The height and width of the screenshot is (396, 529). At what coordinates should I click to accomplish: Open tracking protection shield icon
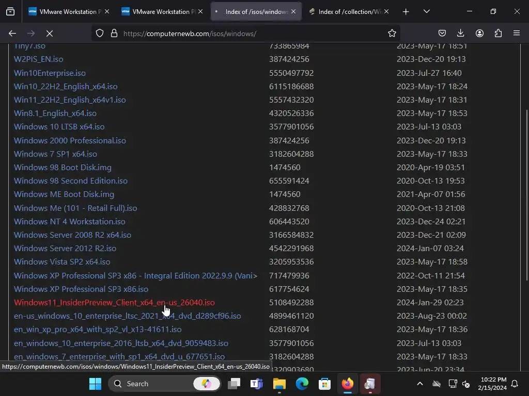[x=100, y=34]
